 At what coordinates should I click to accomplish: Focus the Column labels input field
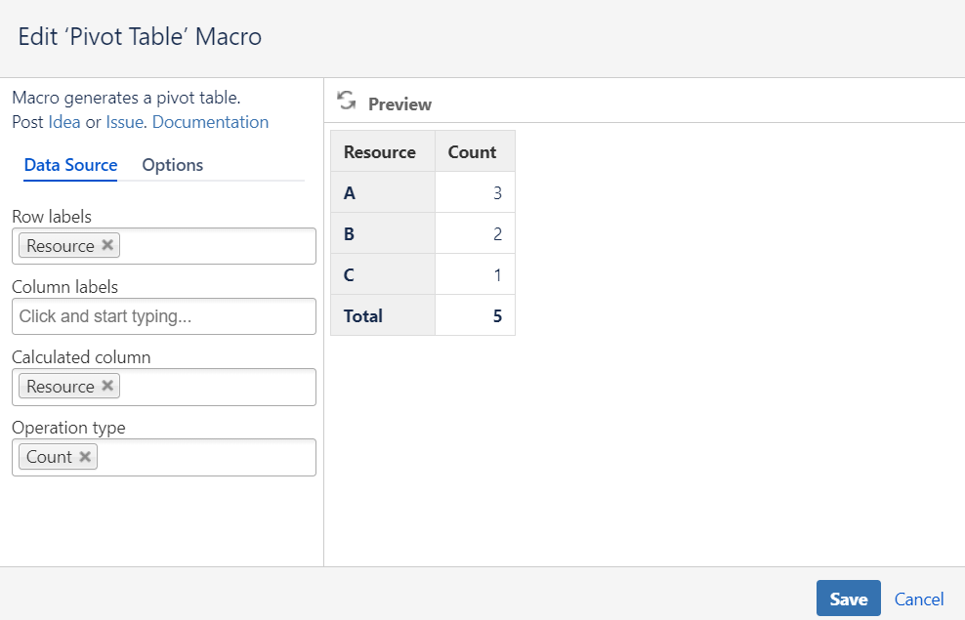pos(164,316)
